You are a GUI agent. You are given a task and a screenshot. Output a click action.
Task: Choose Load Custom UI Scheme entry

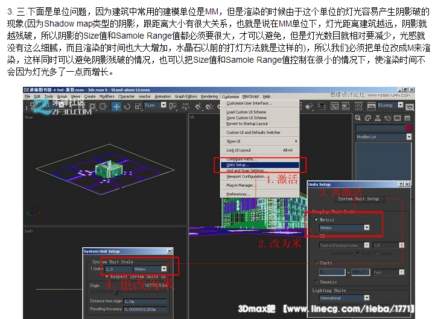pyautogui.click(x=260, y=112)
